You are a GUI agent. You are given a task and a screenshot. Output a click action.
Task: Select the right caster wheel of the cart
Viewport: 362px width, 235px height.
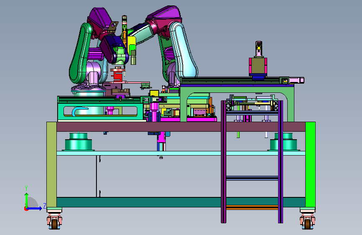click(307, 223)
